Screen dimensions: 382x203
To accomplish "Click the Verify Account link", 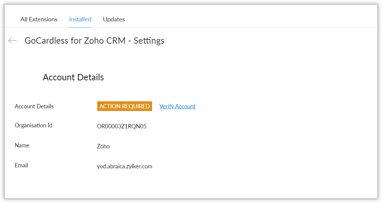I will point(177,106).
